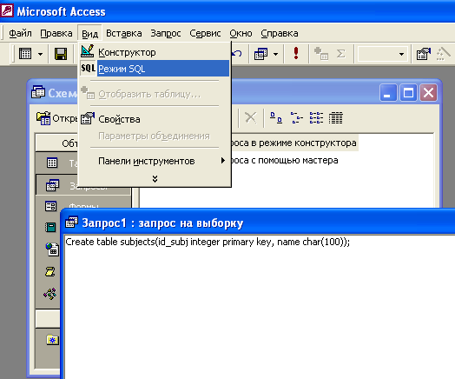Open the Панели инструментов submenu
This screenshot has width=455, height=379.
tap(155, 161)
